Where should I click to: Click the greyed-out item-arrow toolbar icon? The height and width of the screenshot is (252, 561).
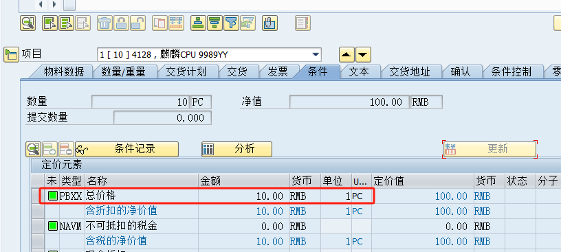(82, 23)
